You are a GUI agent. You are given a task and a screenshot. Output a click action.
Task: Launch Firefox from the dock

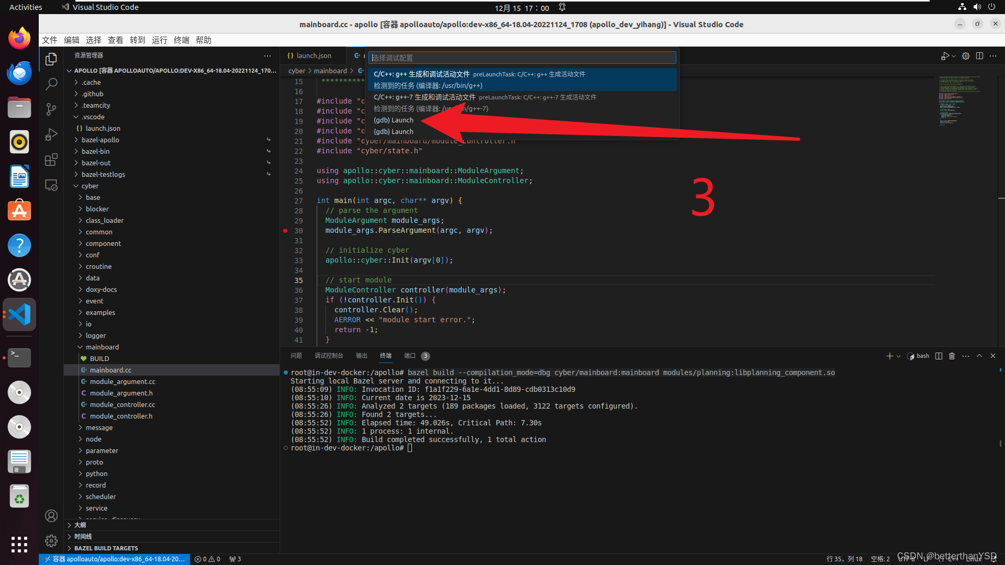click(19, 38)
